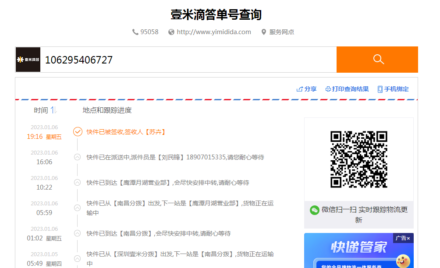
Task: Click the 已到达南昌分拨 tracking entry
Action: click(x=159, y=233)
